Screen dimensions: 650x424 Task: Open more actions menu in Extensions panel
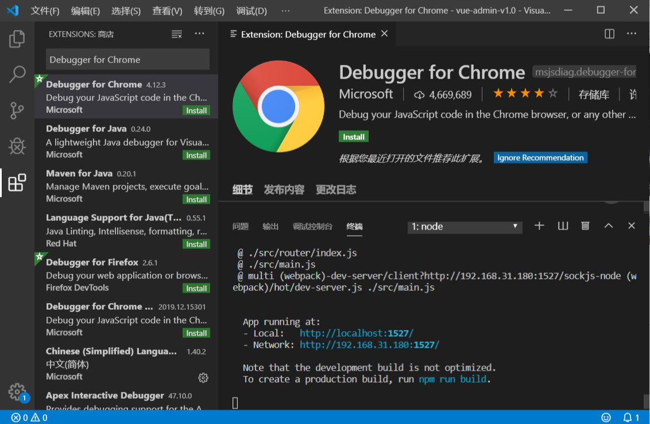point(199,34)
